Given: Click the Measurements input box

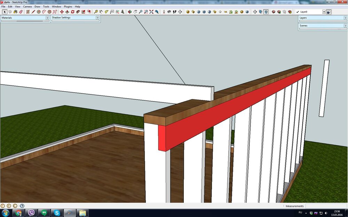Looking at the screenshot, I should coord(325,206).
